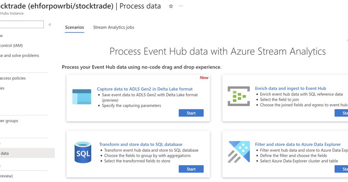The image size is (348, 182).
Task: Click the sidebar search box
Action: [x=22, y=24]
